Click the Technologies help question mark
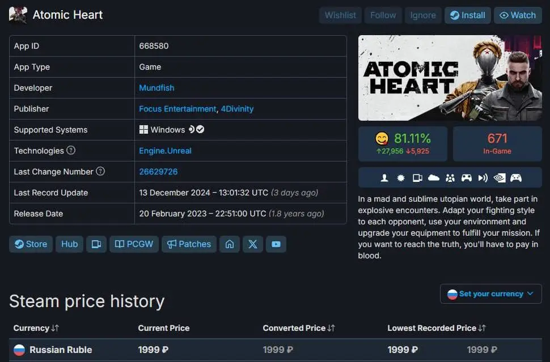The height and width of the screenshot is (362, 550). click(71, 150)
